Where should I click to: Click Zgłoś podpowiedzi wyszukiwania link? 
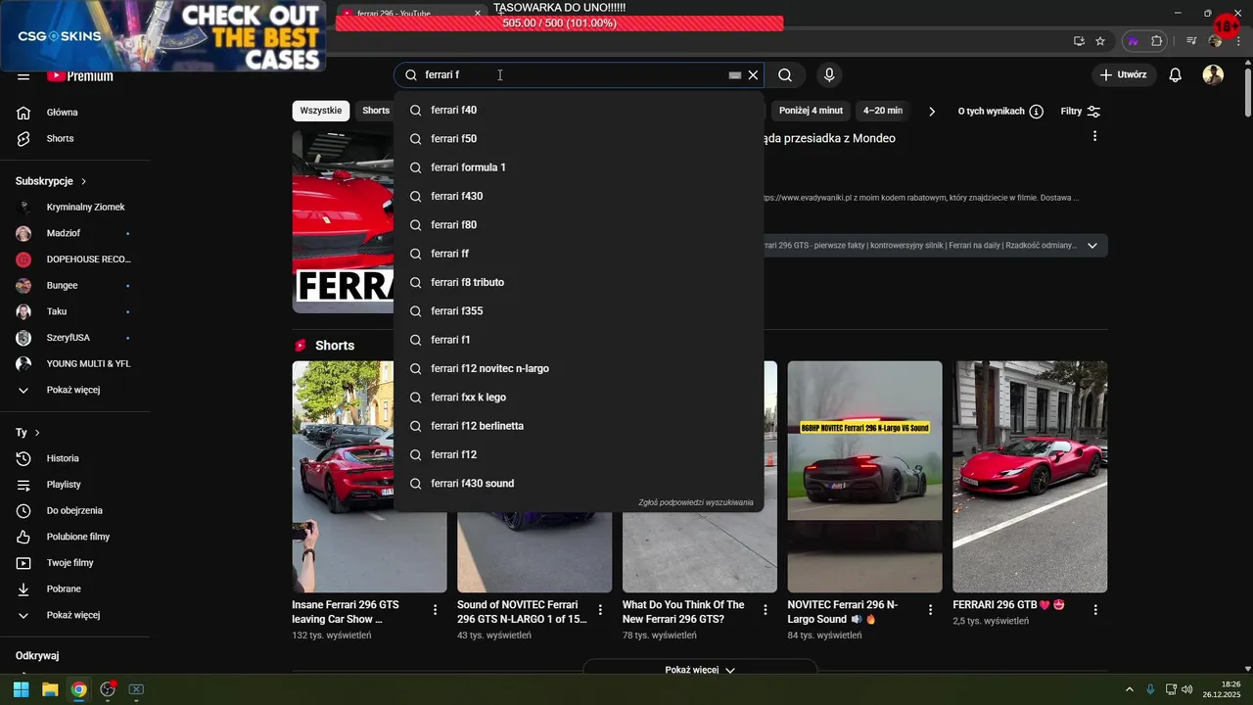[x=696, y=502]
